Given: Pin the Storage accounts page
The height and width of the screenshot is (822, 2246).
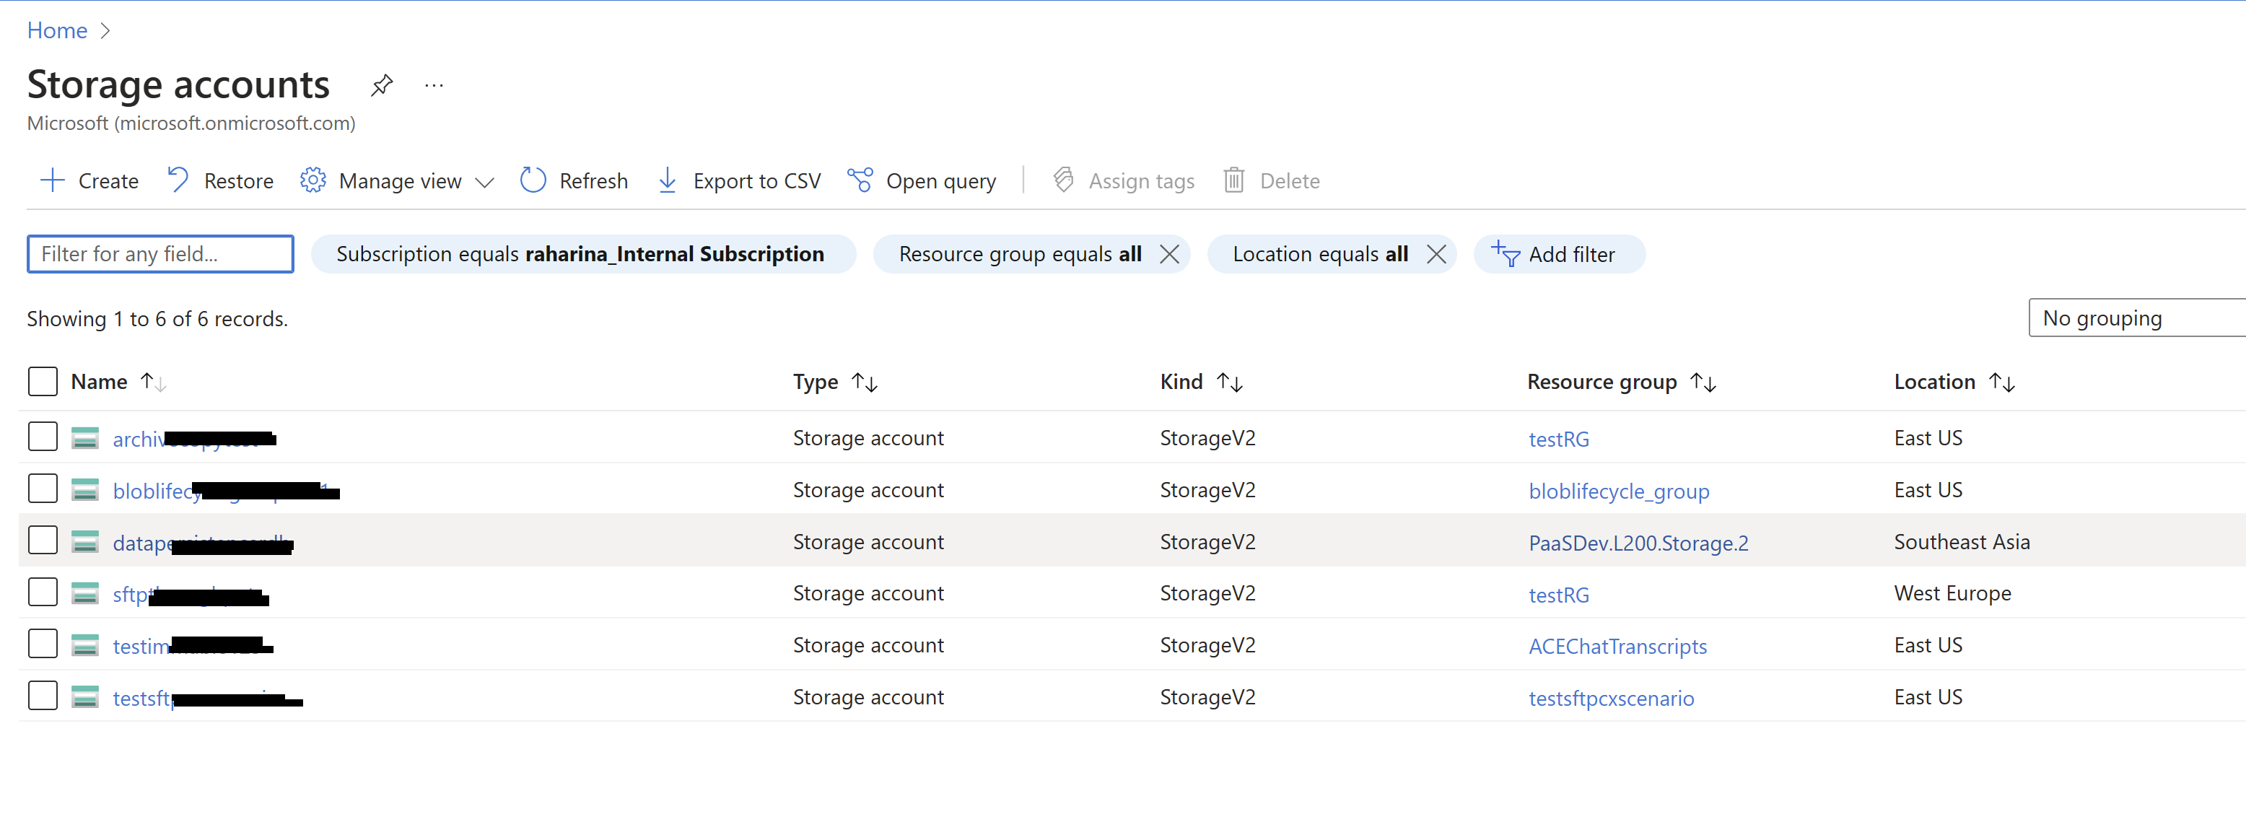Looking at the screenshot, I should pyautogui.click(x=381, y=85).
